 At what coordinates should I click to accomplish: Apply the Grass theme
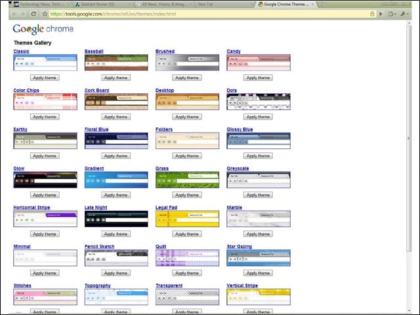pyautogui.click(x=187, y=195)
